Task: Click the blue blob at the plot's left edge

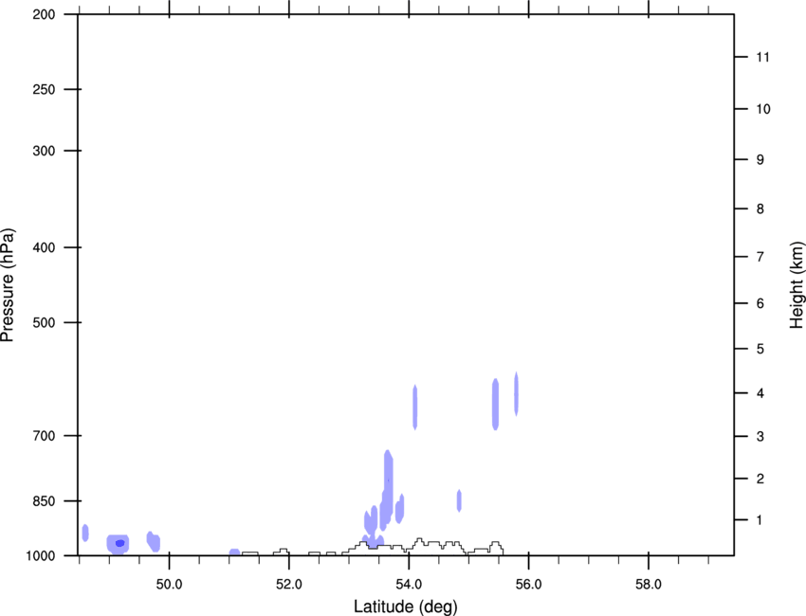Action: click(85, 533)
